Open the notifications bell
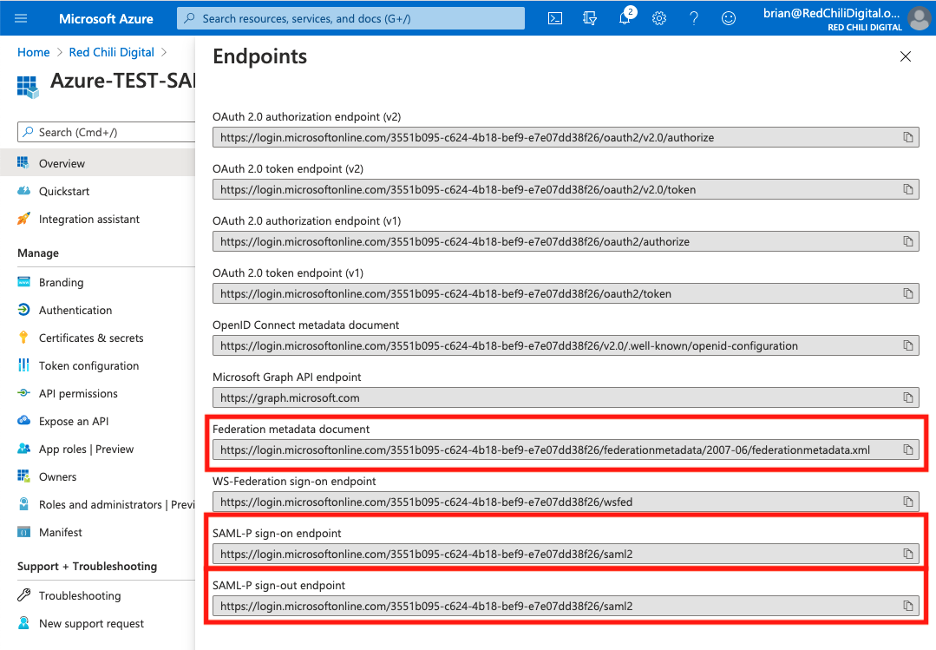The width and height of the screenshot is (936, 650). point(625,18)
